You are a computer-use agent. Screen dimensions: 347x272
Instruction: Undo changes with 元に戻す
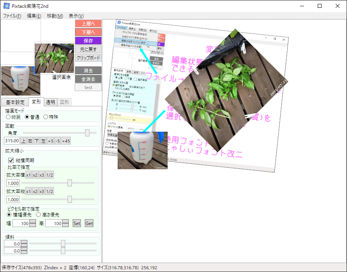click(88, 49)
